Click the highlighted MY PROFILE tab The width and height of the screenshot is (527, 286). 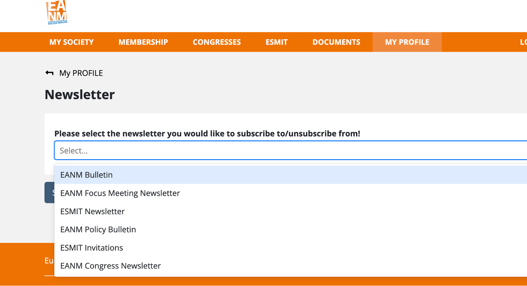pyautogui.click(x=407, y=42)
